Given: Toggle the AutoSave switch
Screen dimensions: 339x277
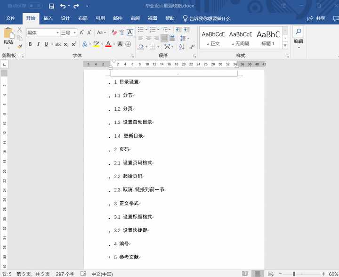Looking at the screenshot, I should 35,6.
